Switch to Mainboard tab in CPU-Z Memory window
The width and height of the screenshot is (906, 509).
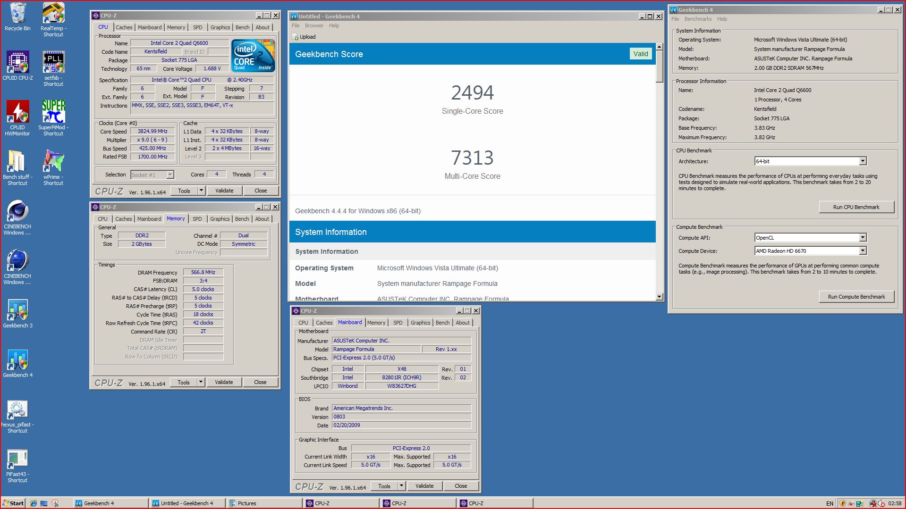149,219
